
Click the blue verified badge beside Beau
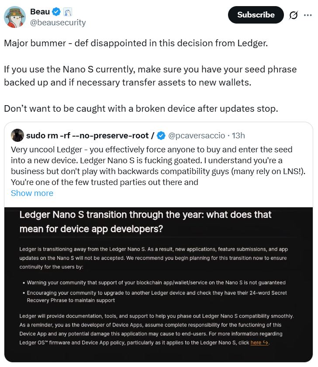57,12
